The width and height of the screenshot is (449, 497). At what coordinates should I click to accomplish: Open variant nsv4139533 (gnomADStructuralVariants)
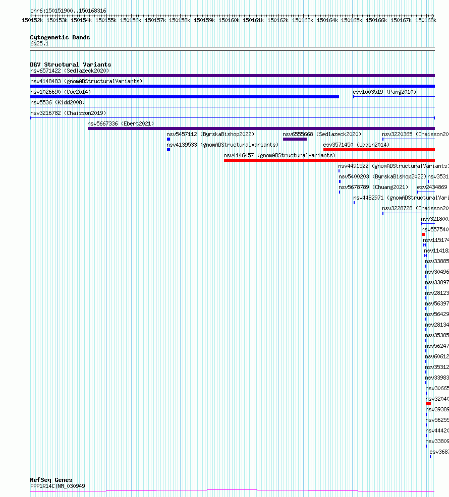pos(222,145)
